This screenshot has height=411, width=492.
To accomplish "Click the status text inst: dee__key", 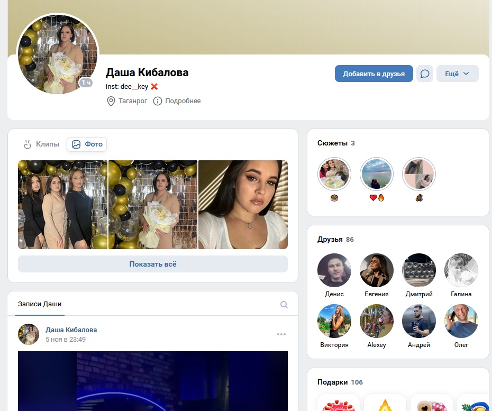I will [127, 87].
